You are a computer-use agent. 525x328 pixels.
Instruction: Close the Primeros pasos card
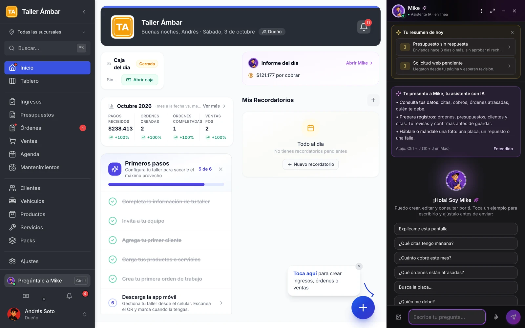(x=220, y=169)
